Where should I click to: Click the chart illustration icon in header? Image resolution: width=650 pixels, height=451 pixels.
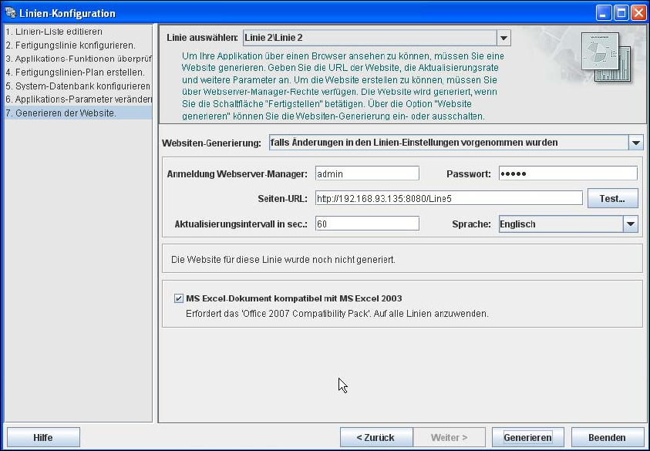(607, 57)
